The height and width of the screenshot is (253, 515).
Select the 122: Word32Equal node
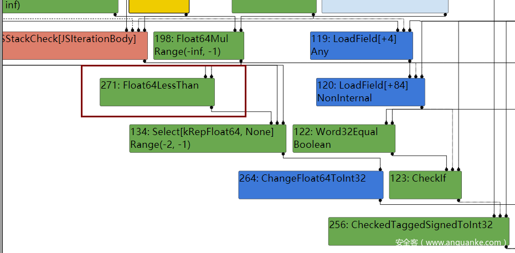[343, 138]
